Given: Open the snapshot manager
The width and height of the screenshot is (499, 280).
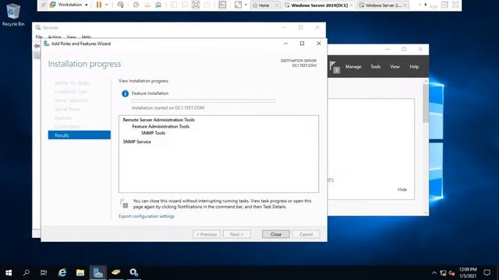Looking at the screenshot, I should (158, 5).
